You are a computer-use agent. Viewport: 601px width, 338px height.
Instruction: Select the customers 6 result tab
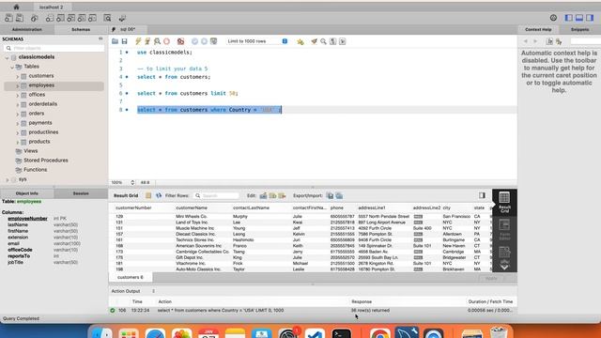[x=131, y=277]
